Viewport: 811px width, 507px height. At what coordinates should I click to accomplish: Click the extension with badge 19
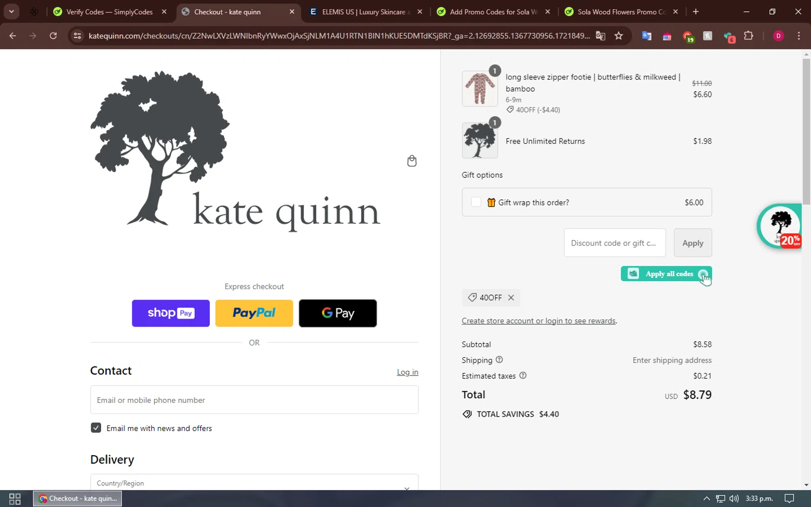pyautogui.click(x=688, y=37)
